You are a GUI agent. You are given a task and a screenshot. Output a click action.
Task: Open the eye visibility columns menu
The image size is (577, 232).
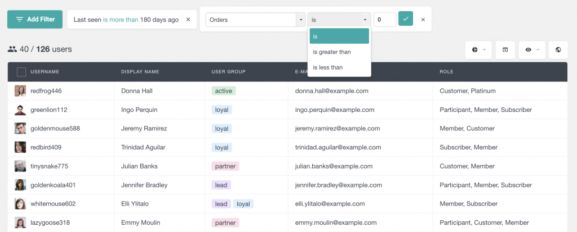[x=532, y=50]
